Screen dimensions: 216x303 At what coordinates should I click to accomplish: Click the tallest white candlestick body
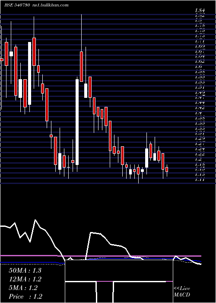[77, 122]
